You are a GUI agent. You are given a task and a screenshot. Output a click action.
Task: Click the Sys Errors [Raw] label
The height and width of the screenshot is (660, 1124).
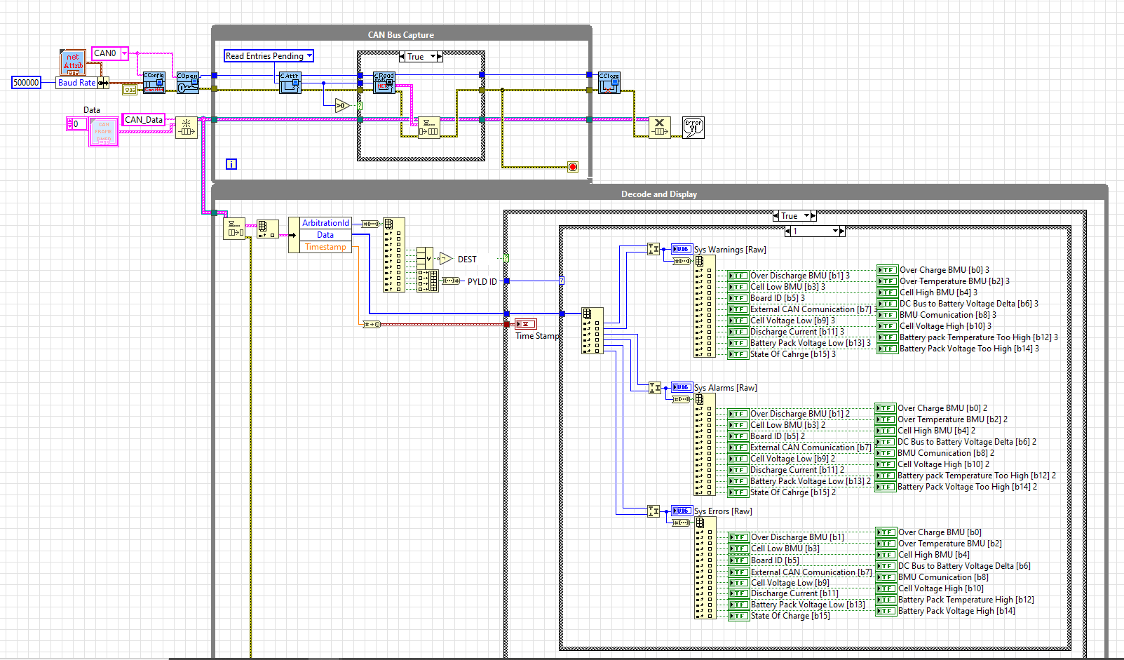(723, 511)
